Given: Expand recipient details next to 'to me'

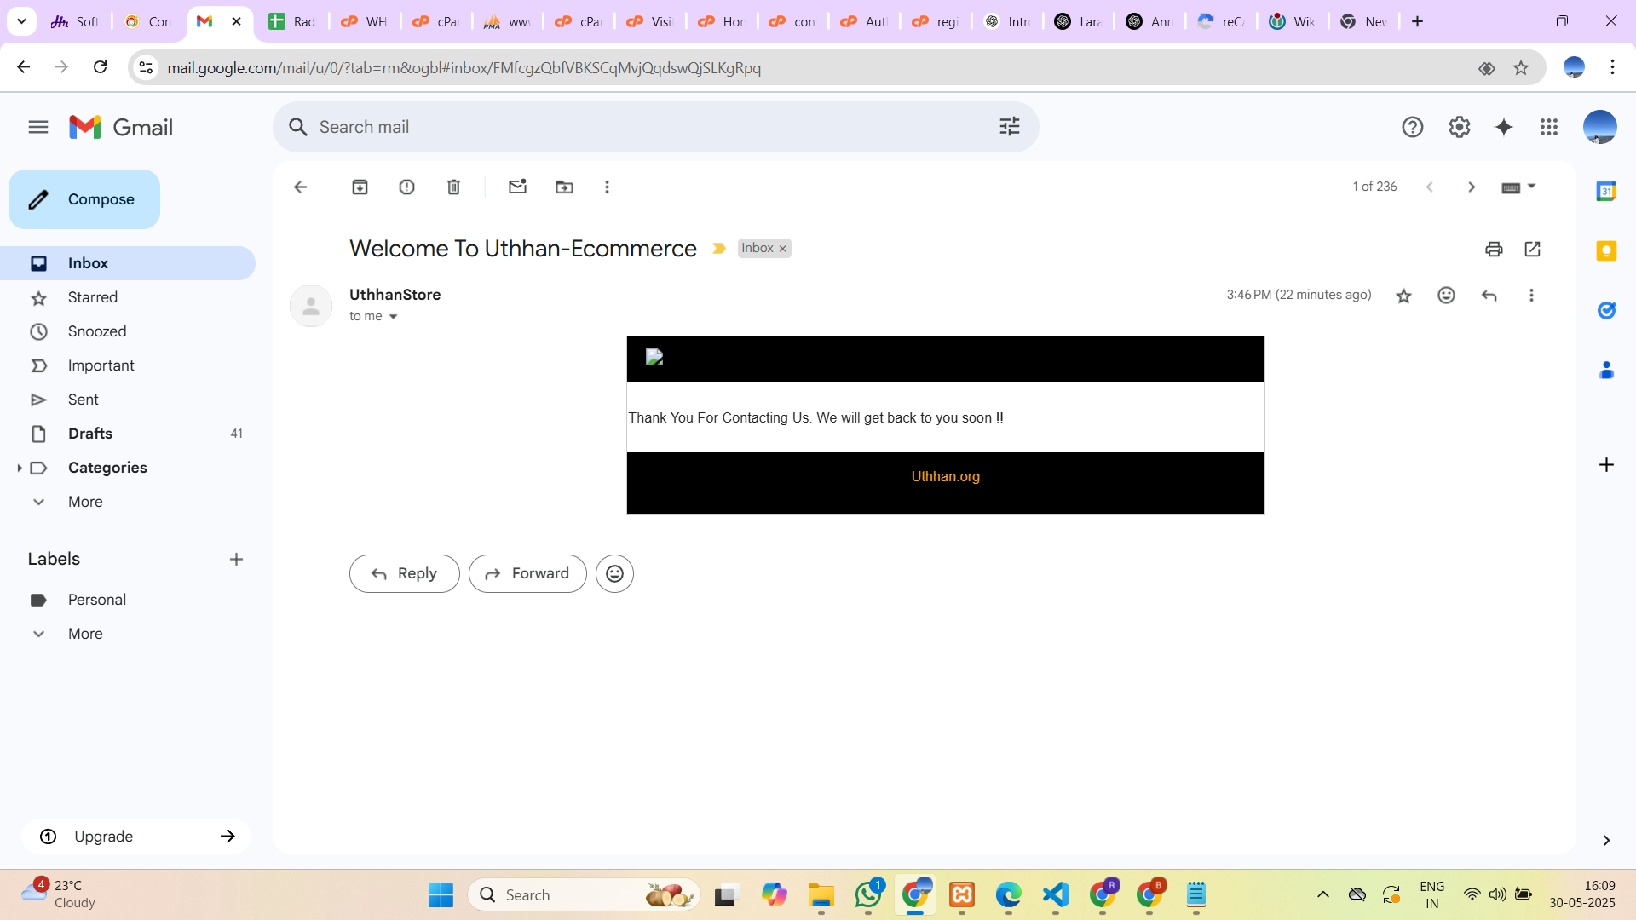Looking at the screenshot, I should (x=393, y=317).
